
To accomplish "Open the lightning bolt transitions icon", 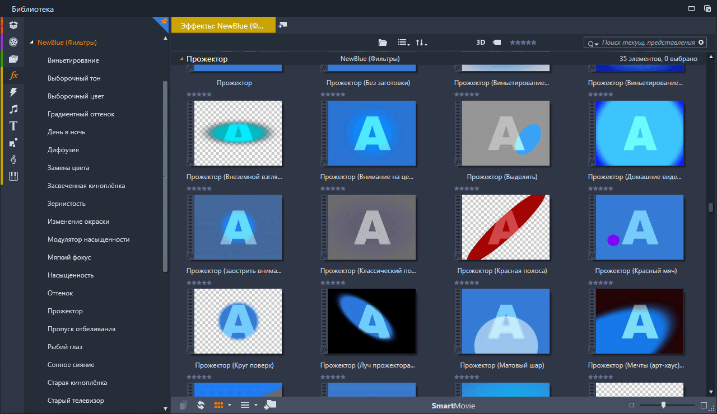I will point(14,92).
